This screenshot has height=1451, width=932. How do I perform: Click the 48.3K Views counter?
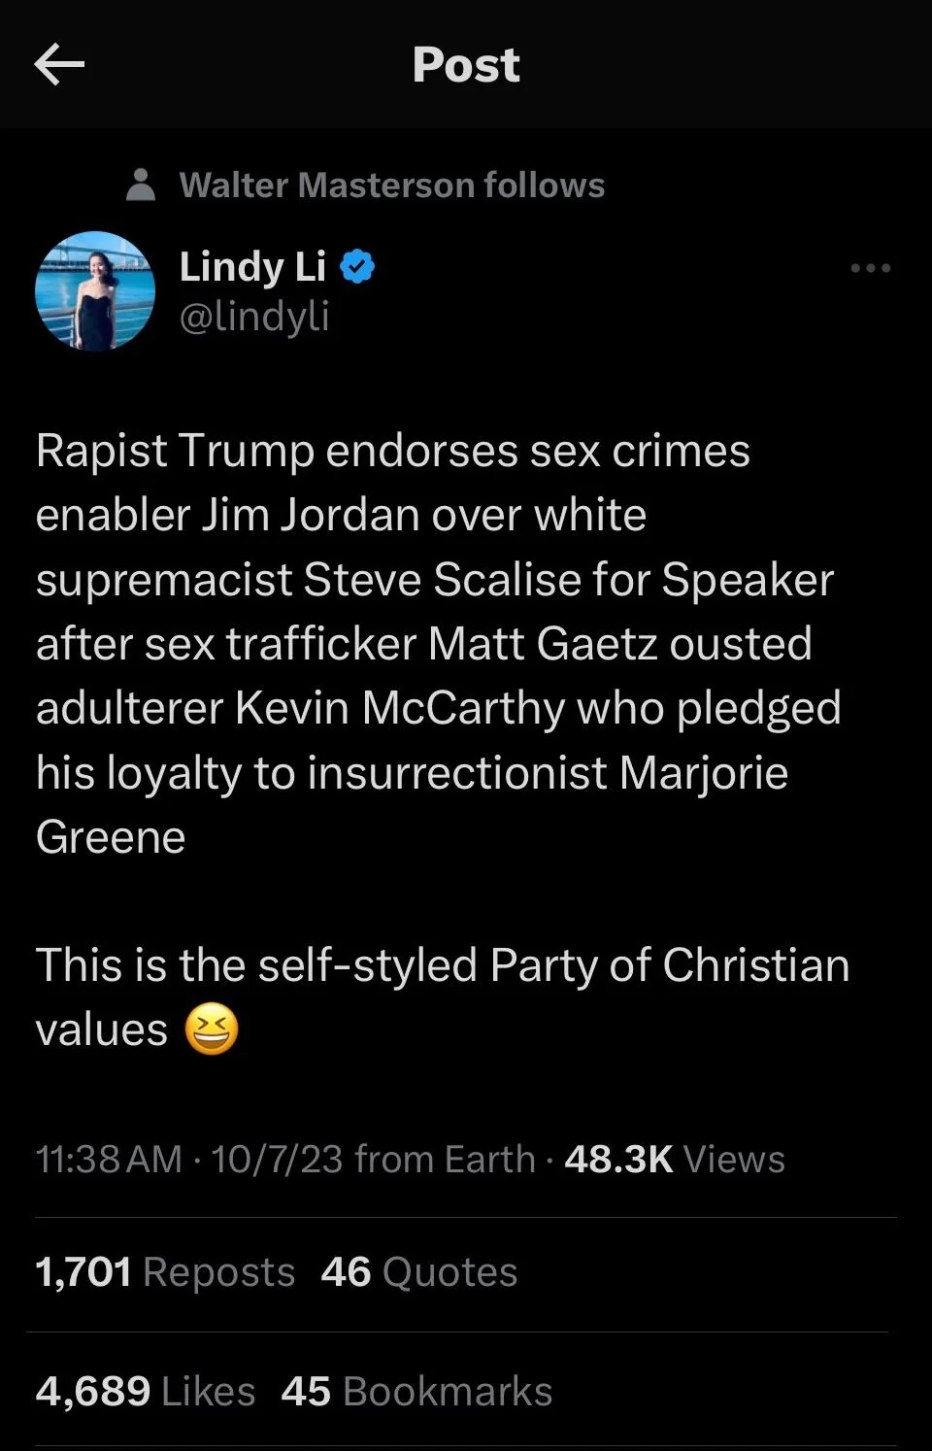coord(674,1159)
